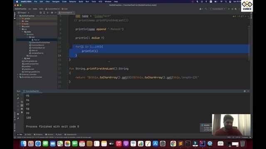Select Main.kt in project tree
Viewport: 266px width, 149px height.
[x=33, y=50]
